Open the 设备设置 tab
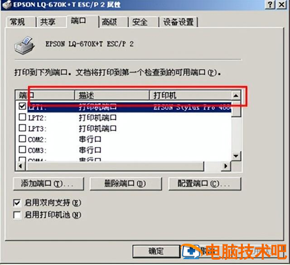 [x=179, y=22]
